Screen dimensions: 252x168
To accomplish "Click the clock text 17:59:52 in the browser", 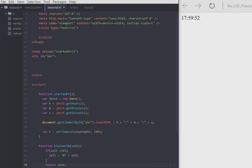I will point(191,18).
